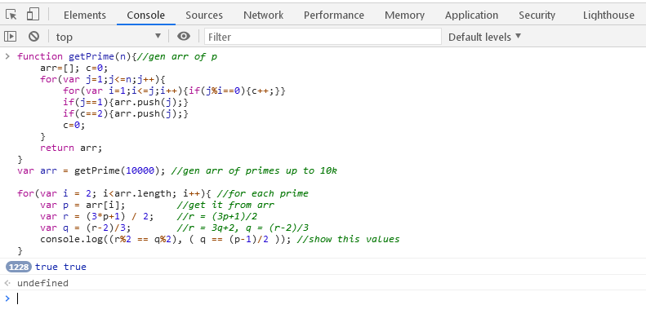Switch to the Elements tab

click(84, 15)
